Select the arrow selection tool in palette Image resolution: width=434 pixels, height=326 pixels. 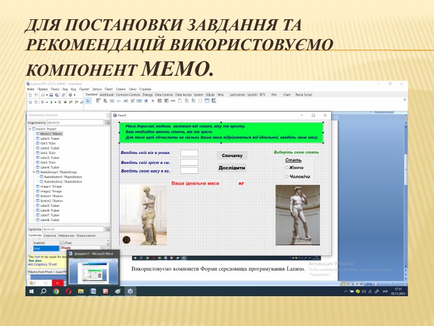point(88,101)
